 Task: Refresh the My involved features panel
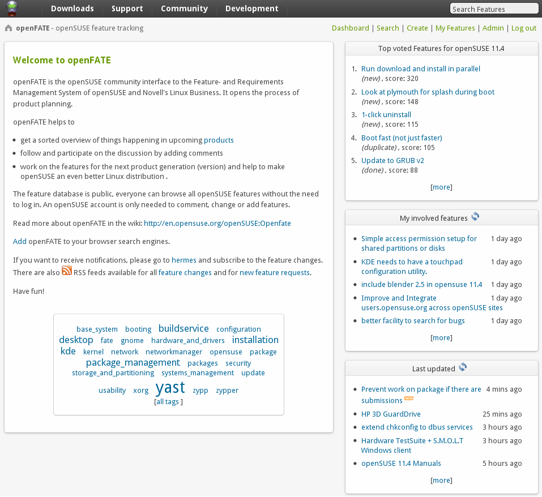tap(475, 217)
